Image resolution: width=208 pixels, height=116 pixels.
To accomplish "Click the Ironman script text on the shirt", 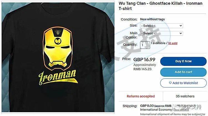I will tap(57, 77).
